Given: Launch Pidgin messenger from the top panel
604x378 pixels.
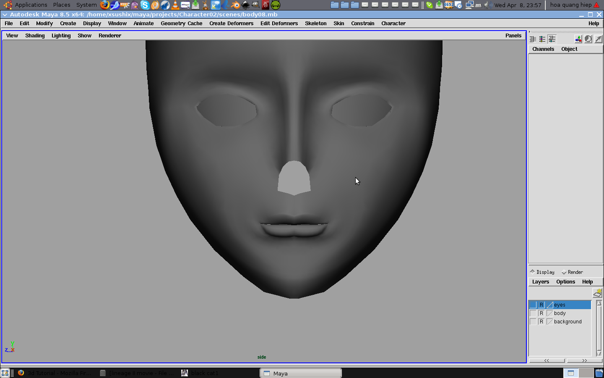Looking at the screenshot, I should (x=135, y=5).
